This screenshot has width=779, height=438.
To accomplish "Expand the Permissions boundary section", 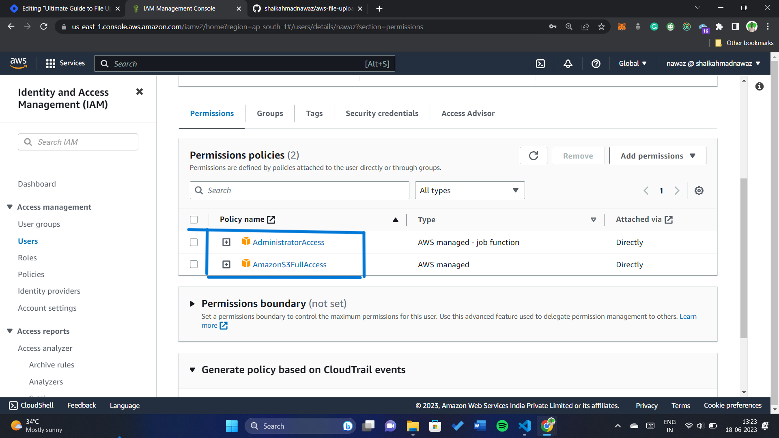I will click(192, 304).
